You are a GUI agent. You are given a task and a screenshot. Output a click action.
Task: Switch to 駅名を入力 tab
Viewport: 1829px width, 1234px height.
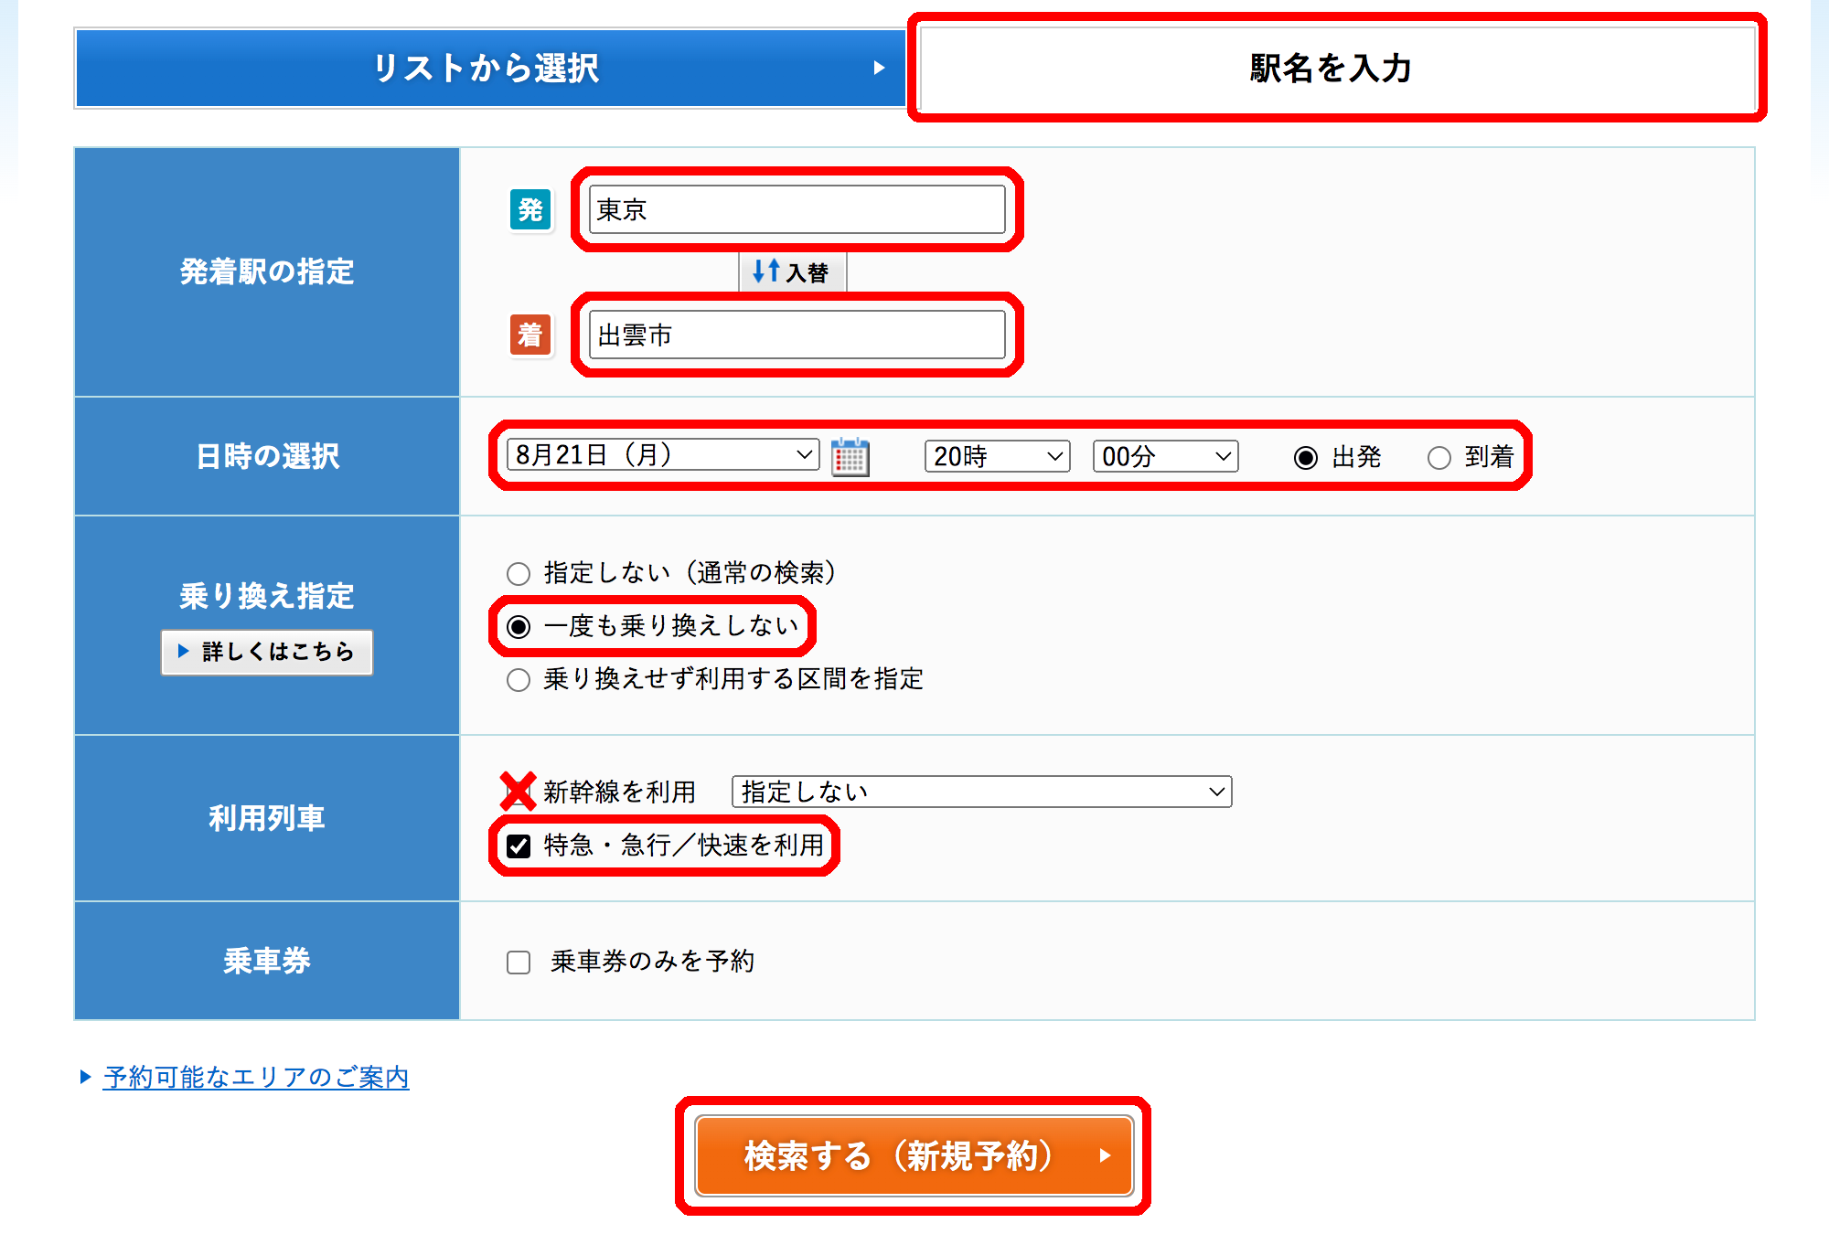tap(1337, 69)
